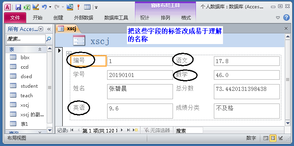Click the Undo arrow icon

tap(44, 7)
